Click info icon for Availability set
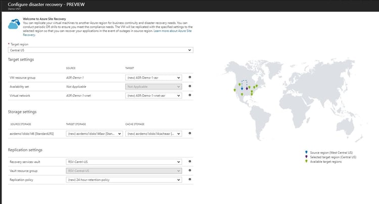 [x=189, y=86]
